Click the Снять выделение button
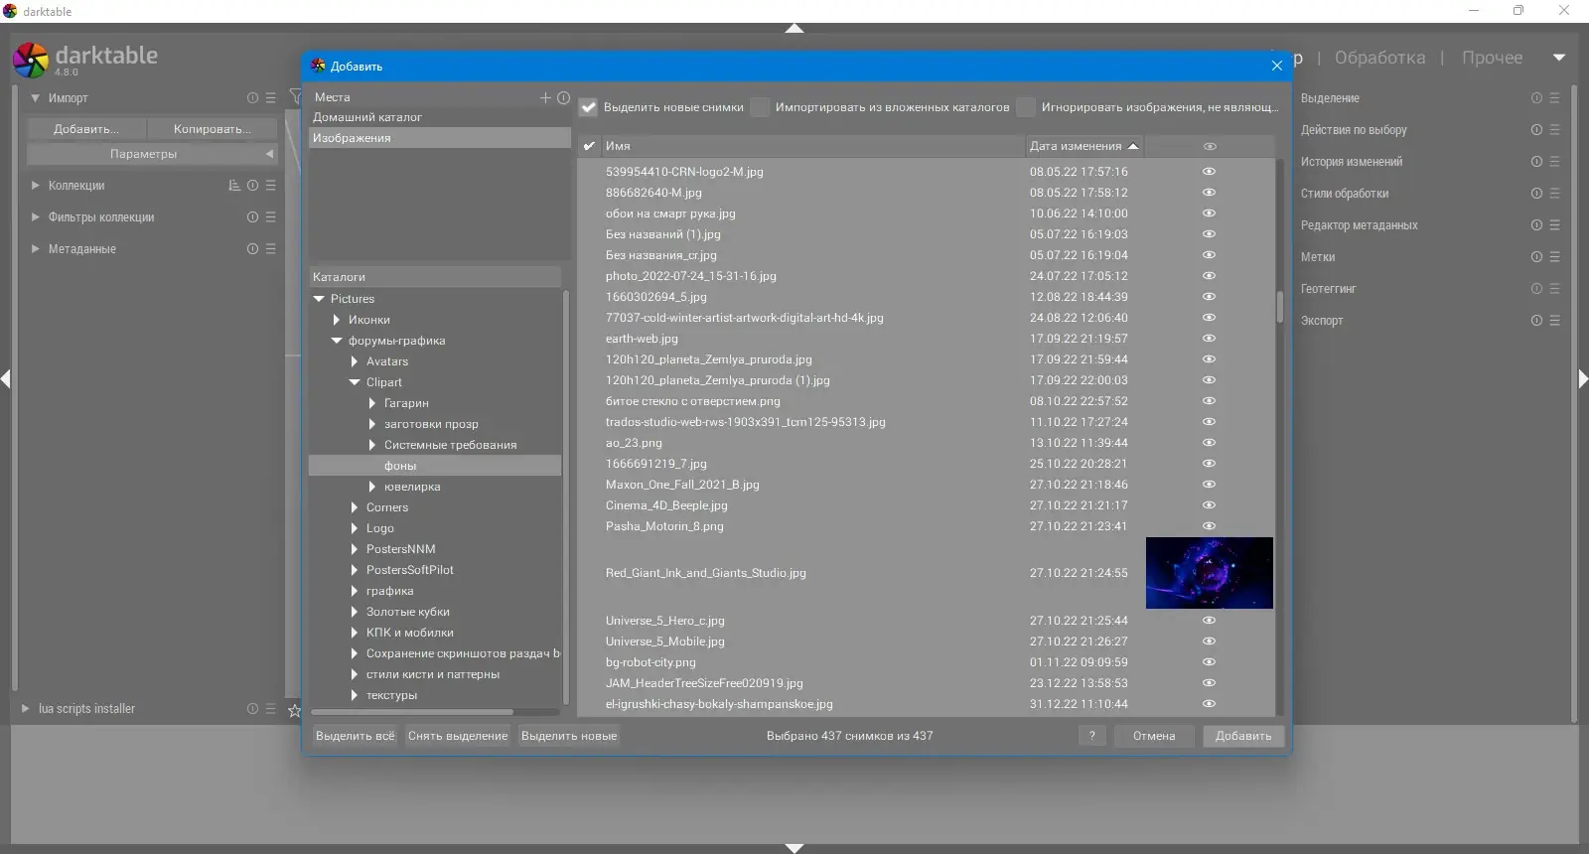The height and width of the screenshot is (854, 1589). coord(458,736)
